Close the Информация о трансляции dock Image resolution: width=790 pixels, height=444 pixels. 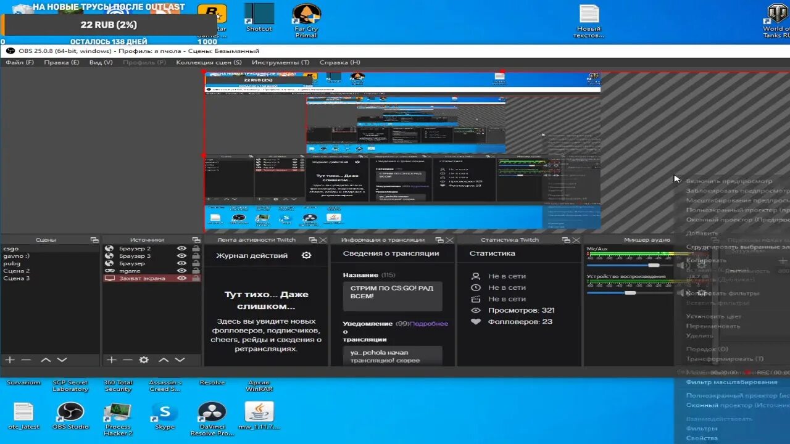449,240
